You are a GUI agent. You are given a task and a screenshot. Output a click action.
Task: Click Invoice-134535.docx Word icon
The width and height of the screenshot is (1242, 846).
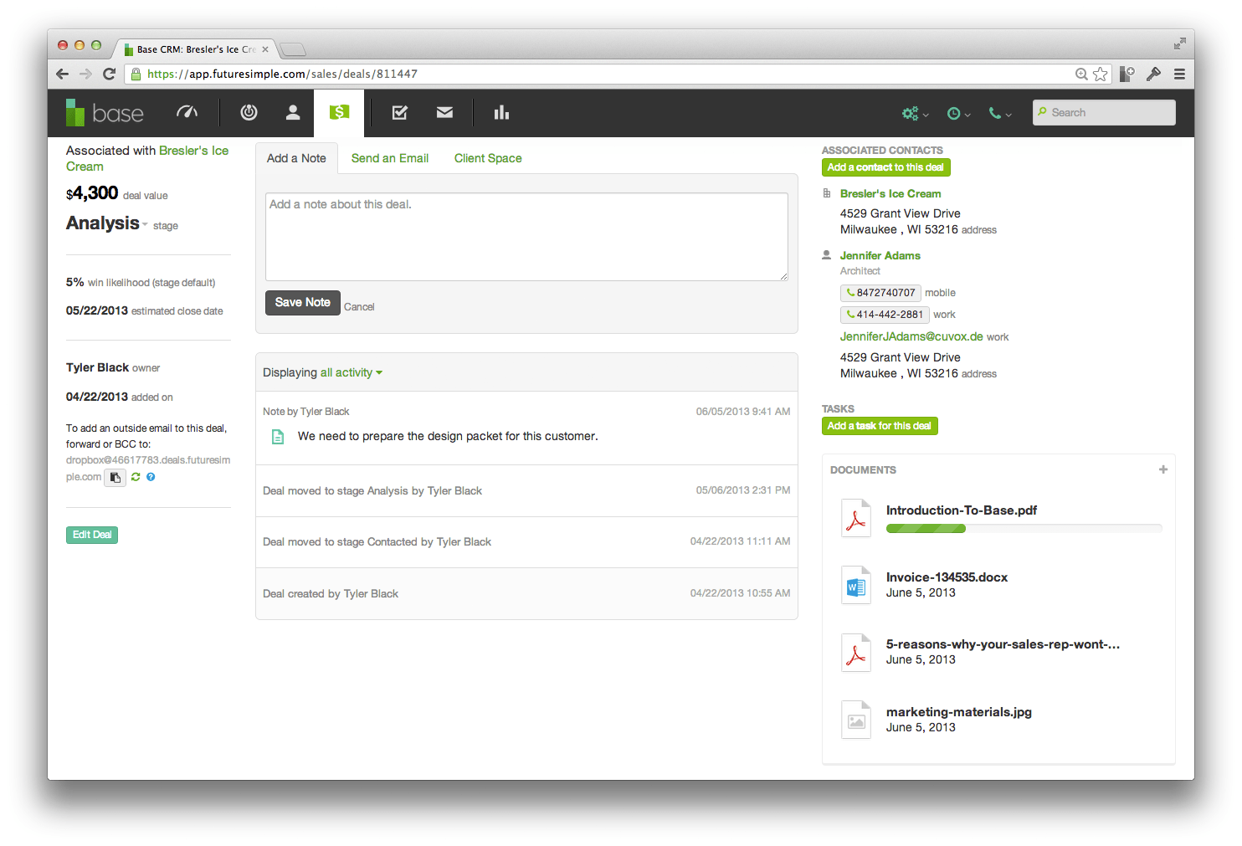click(x=856, y=585)
